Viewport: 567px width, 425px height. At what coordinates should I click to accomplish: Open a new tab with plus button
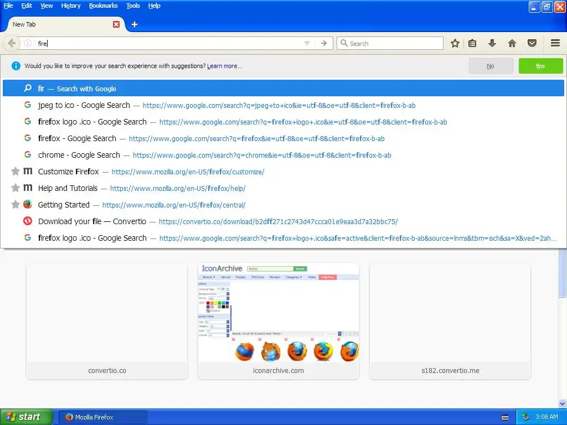point(135,24)
